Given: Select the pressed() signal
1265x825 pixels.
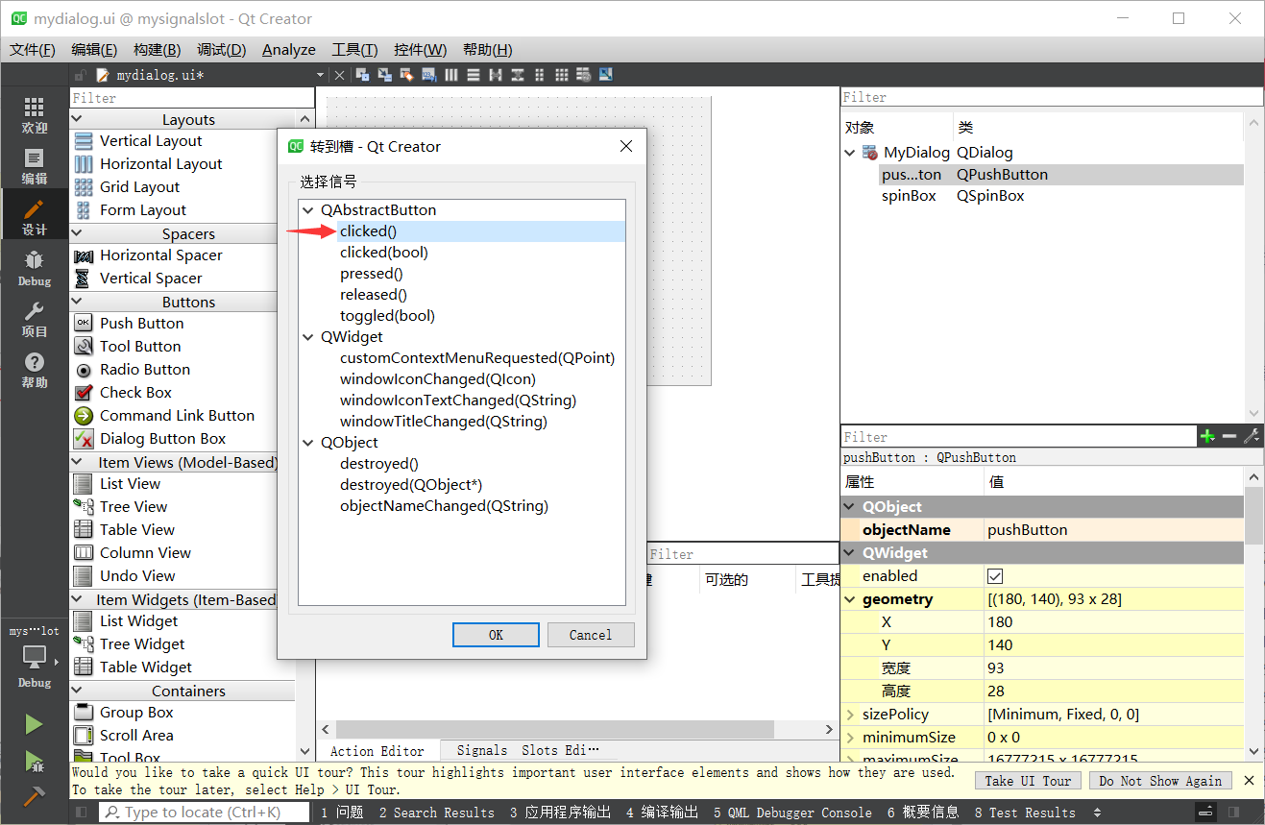Looking at the screenshot, I should click(x=372, y=274).
